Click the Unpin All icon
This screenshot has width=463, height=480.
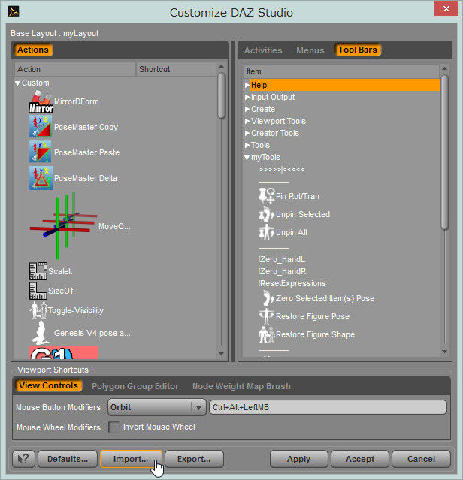point(266,232)
